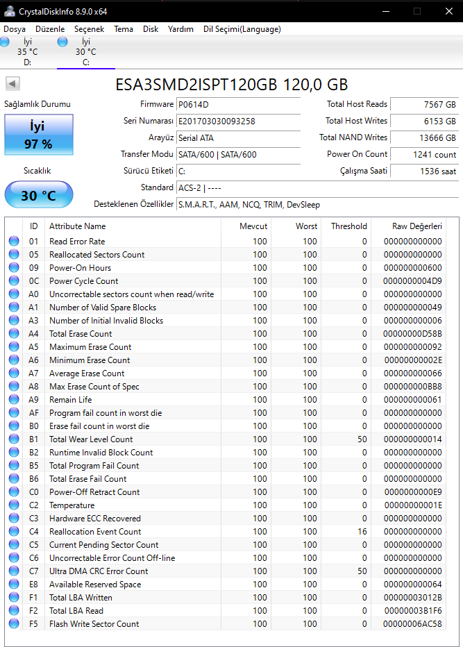Click the 30 °C temperature button
The image size is (463, 647).
39,195
